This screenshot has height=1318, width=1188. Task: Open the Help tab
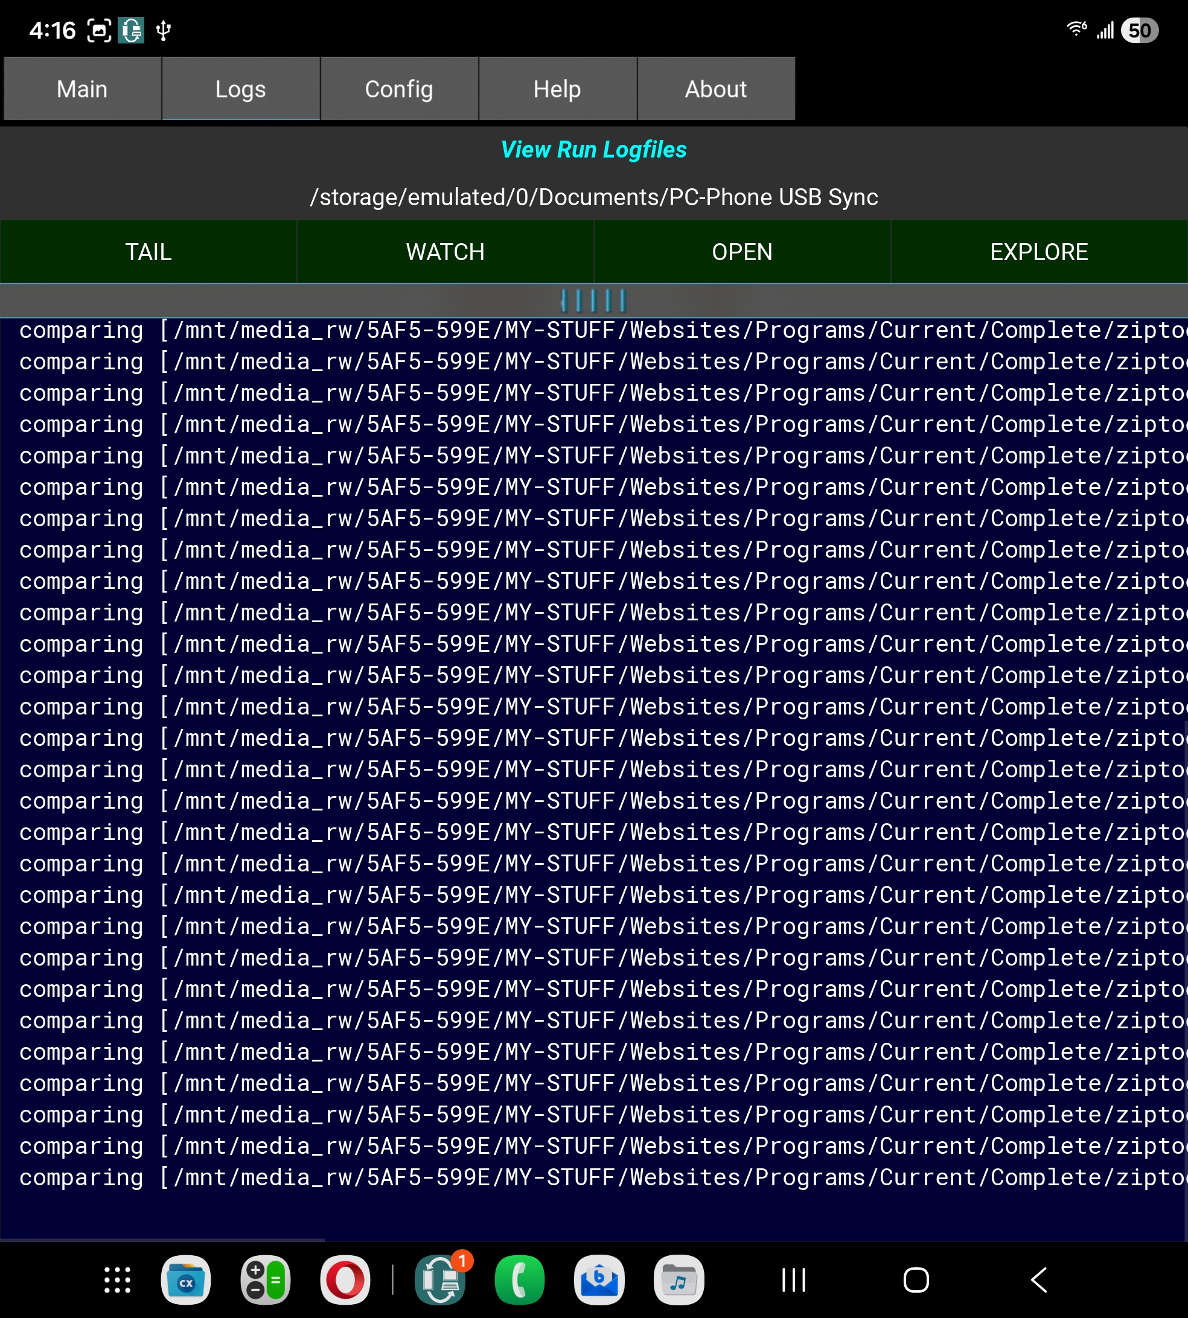pyautogui.click(x=557, y=89)
